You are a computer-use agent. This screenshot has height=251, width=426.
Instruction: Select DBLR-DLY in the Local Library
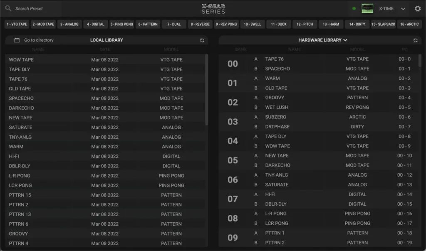[x=105, y=166]
